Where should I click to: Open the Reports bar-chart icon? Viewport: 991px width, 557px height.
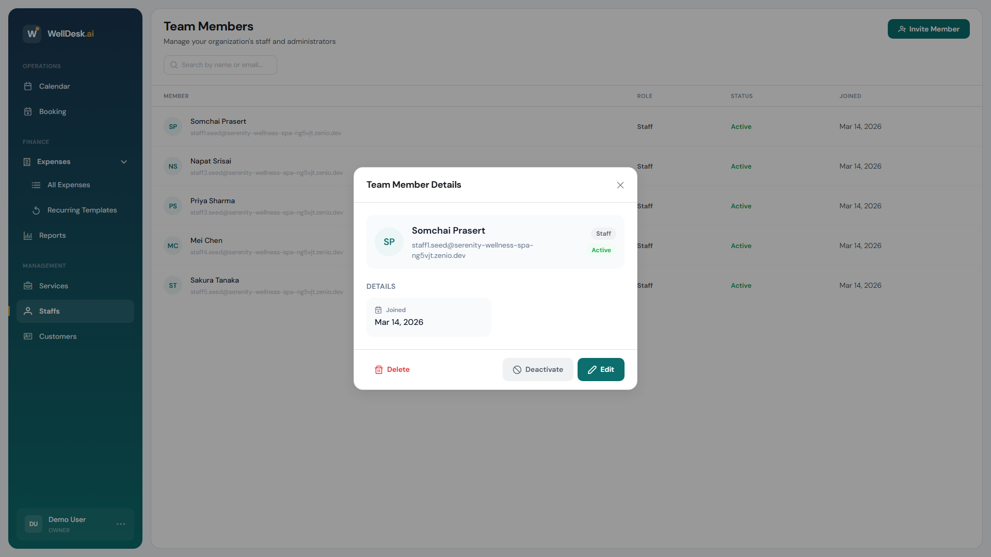coord(28,236)
